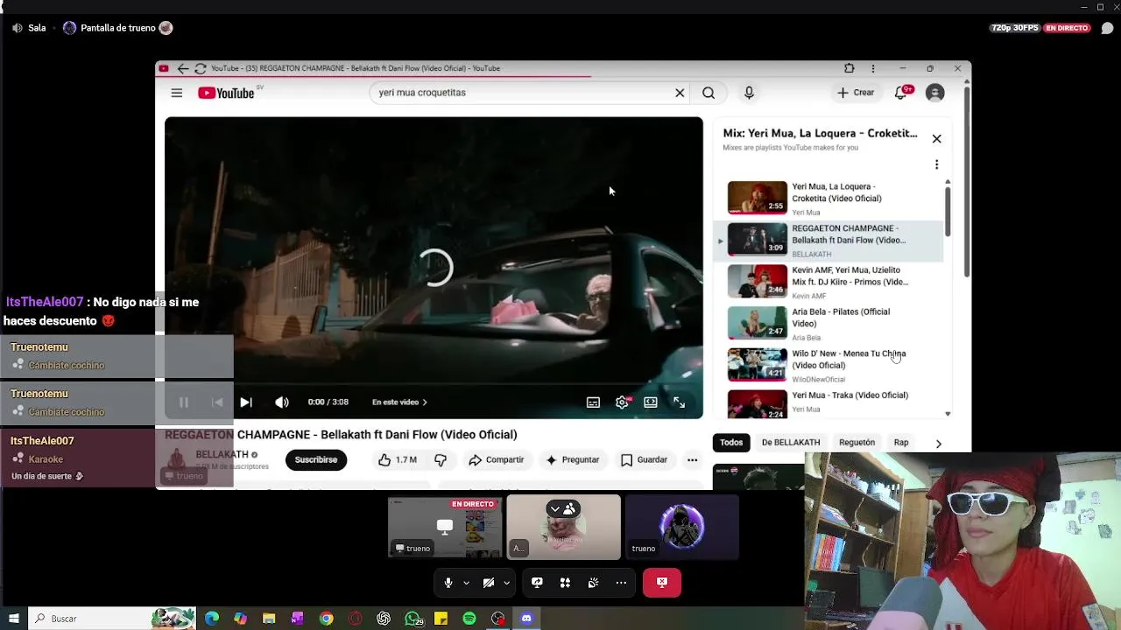
Task: Click the Preguntar button
Action: [x=572, y=460]
